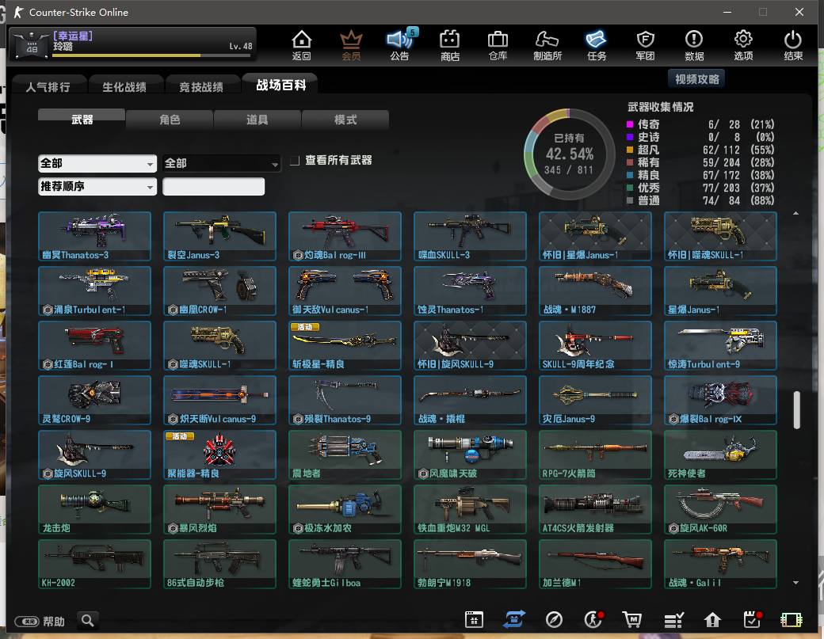Viewport: 824px width, 639px height.
Task: Select the 幽冥Thanatos-3 weapon card
Action: pos(94,236)
